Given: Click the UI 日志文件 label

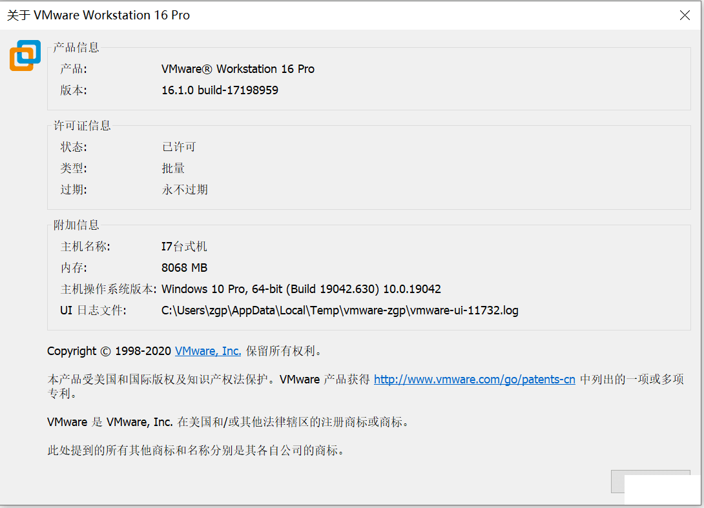Looking at the screenshot, I should pos(94,310).
